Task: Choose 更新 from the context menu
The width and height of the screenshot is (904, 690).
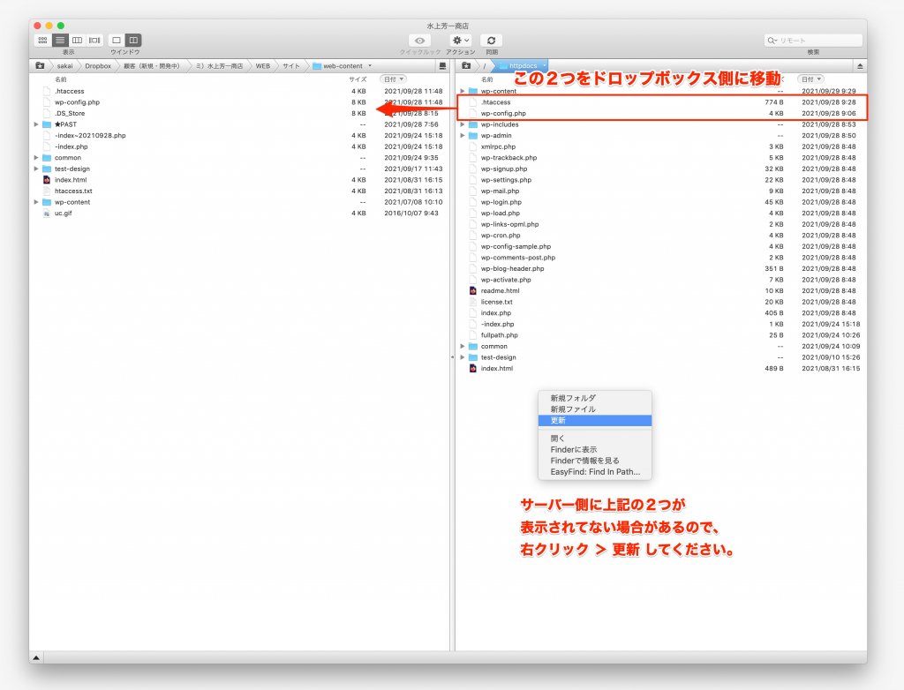Action: click(558, 421)
